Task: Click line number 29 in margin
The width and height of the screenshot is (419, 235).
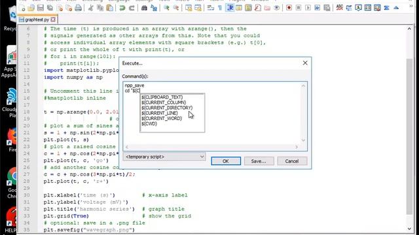Action: pos(27,188)
